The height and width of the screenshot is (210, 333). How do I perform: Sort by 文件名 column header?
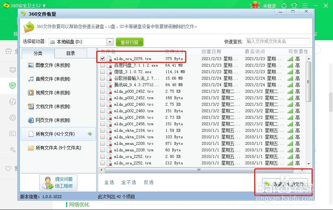point(108,51)
